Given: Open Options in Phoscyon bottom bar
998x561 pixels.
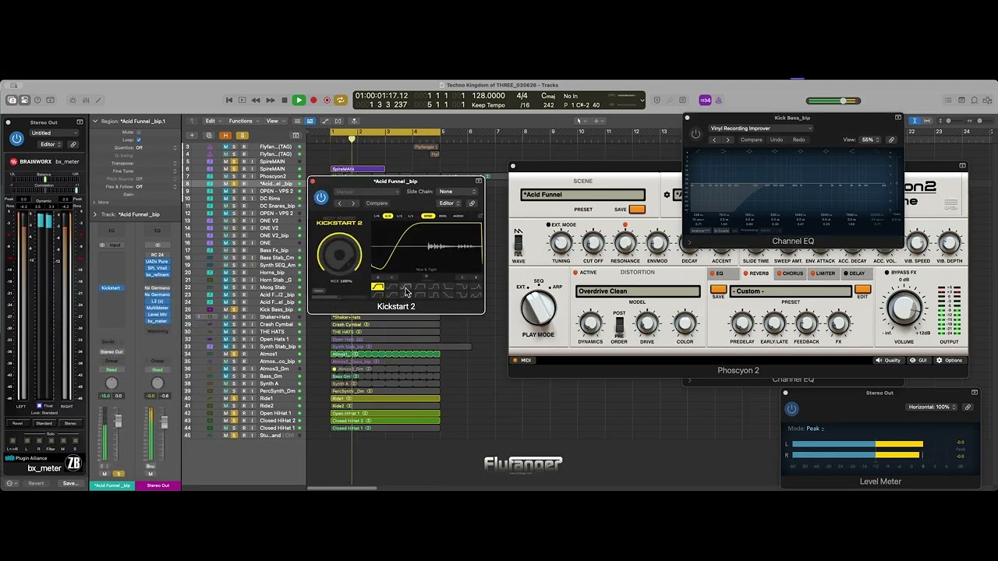Looking at the screenshot, I should click(949, 361).
